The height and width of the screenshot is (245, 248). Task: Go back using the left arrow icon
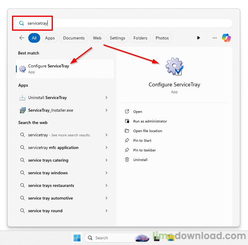22,38
